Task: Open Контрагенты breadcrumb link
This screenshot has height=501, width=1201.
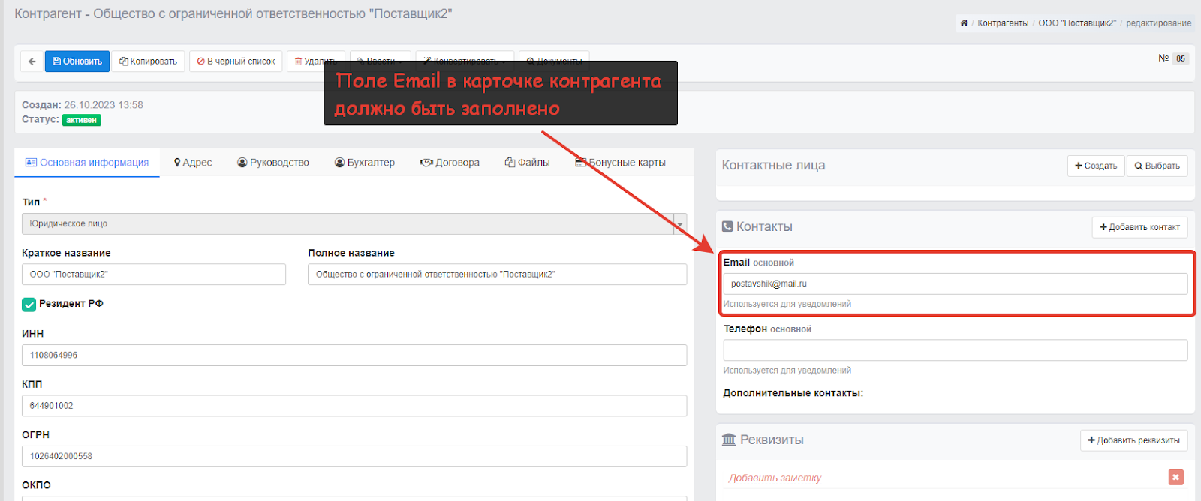Action: pos(1003,23)
